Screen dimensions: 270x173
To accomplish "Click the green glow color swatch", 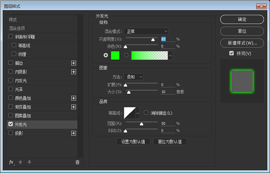I will (115, 56).
